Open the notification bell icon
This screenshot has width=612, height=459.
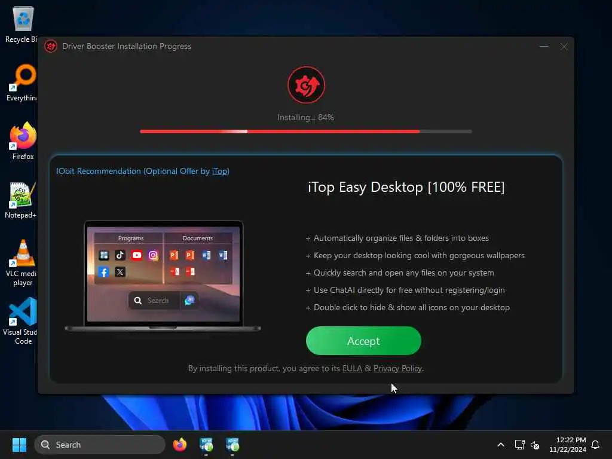tap(595, 445)
